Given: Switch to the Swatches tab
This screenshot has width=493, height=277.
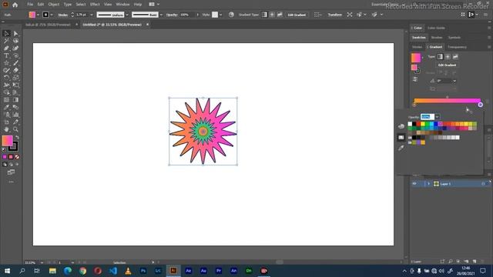Looking at the screenshot, I should 419,38.
